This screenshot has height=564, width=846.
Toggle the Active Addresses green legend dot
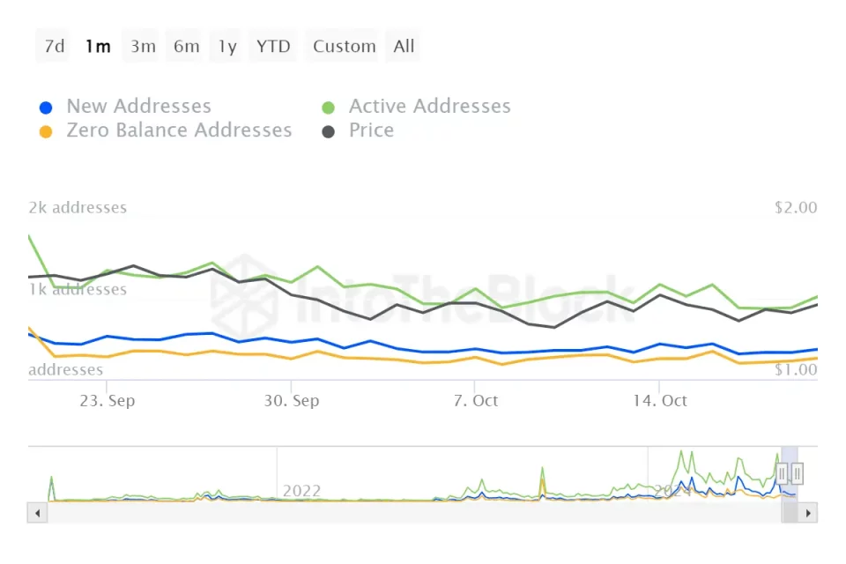pyautogui.click(x=329, y=108)
